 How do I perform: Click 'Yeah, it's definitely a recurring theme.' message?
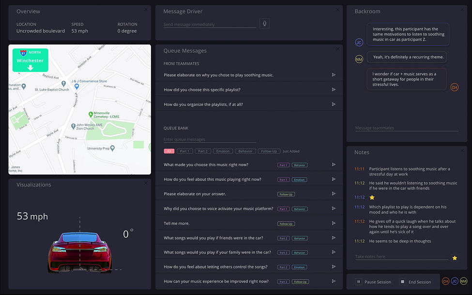408,57
